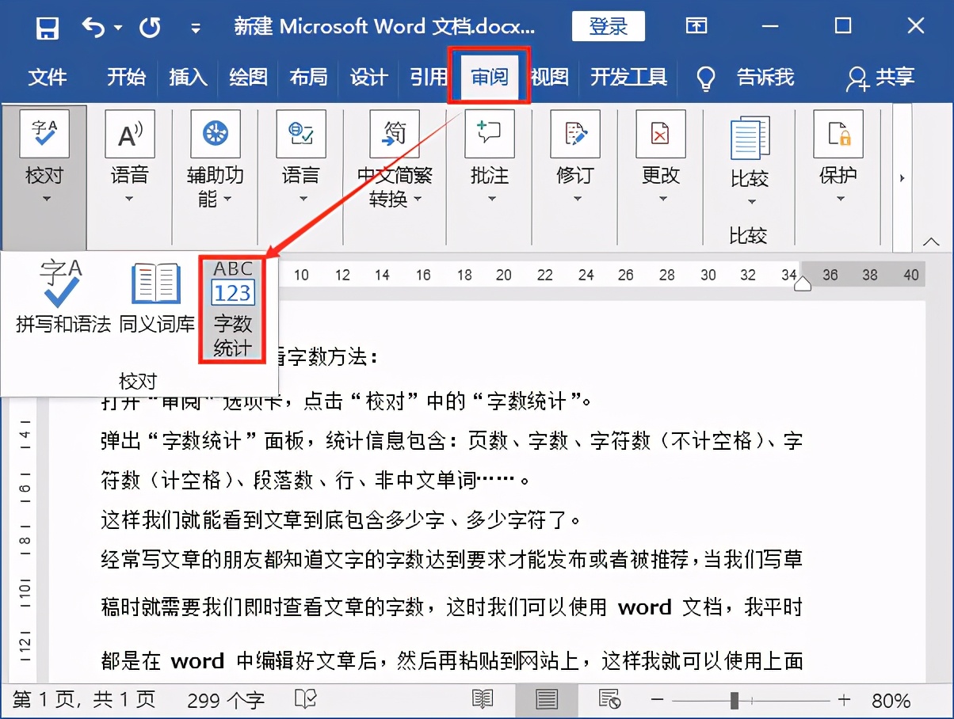Image resolution: width=954 pixels, height=719 pixels.
Task: Click the right indent marker on ruler
Action: [803, 283]
